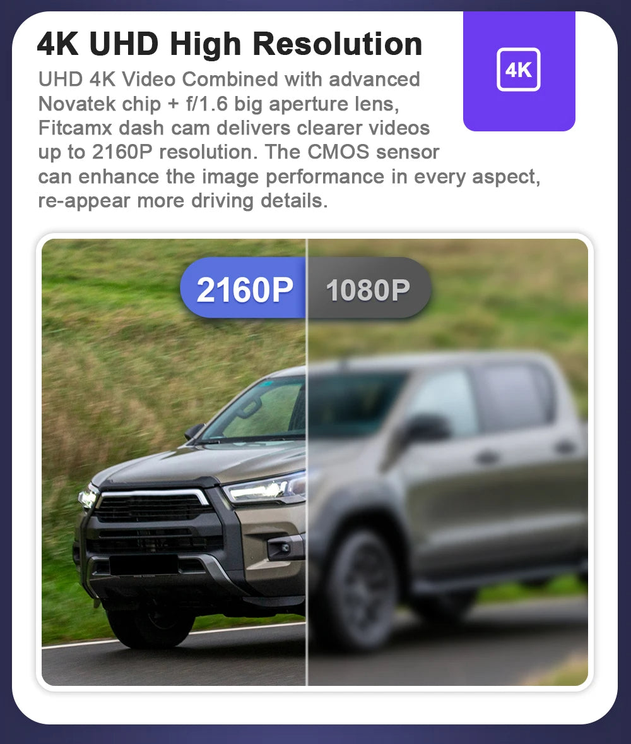This screenshot has height=744, width=631.
Task: Click the blurred rear door handle
Action: pos(565,447)
